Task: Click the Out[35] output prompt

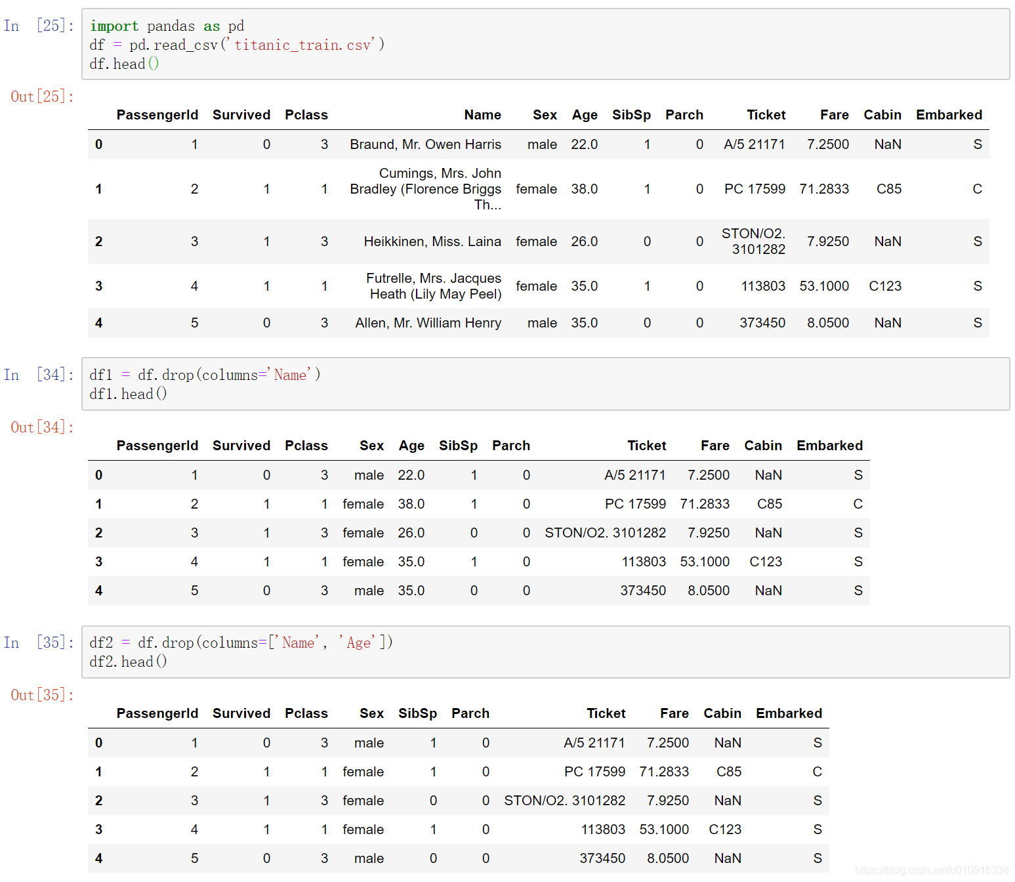Action: tap(42, 695)
